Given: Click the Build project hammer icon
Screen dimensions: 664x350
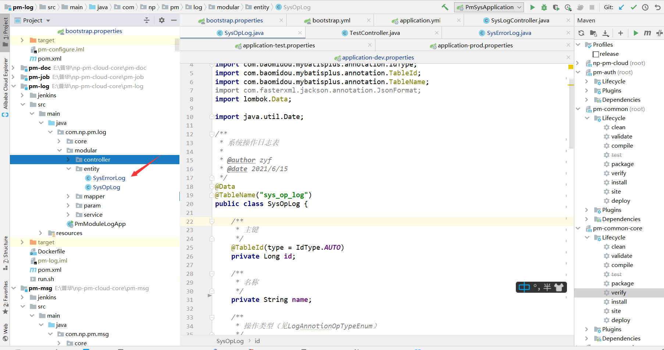Looking at the screenshot, I should (445, 7).
